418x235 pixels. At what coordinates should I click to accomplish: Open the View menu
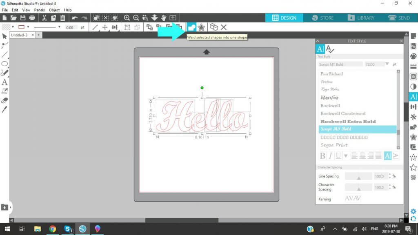(26, 10)
